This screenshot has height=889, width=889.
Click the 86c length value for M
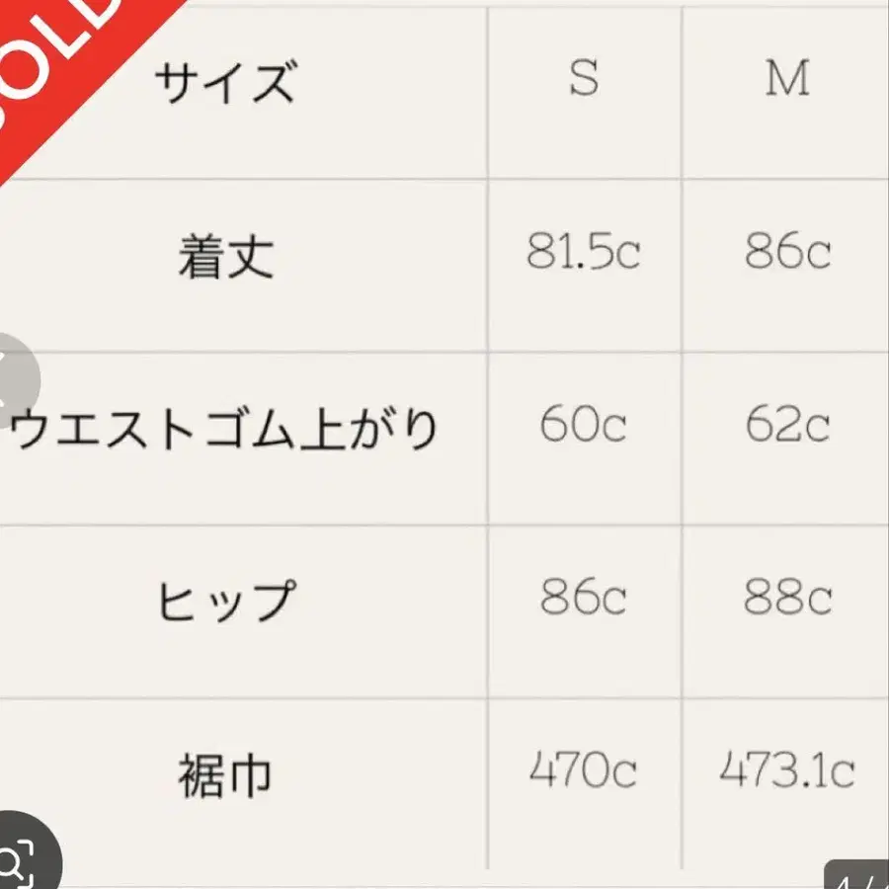(787, 254)
